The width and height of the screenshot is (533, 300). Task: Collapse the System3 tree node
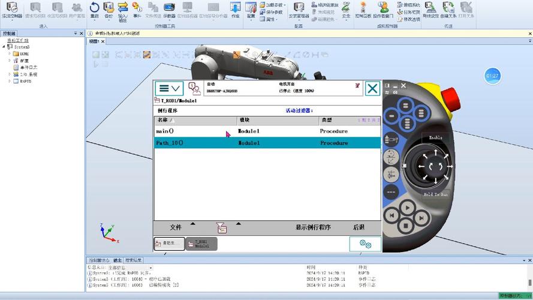4,47
